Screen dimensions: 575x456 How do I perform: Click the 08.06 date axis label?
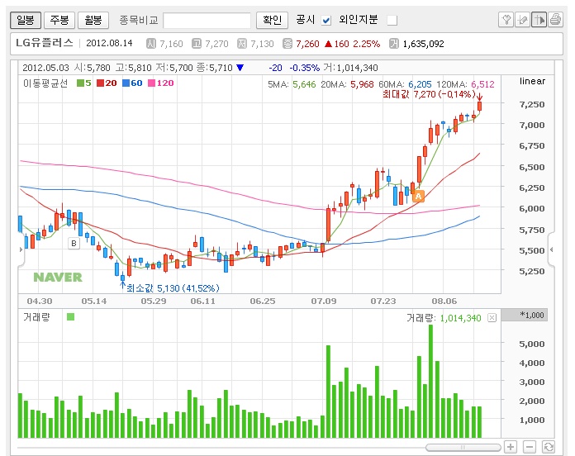coord(444,302)
